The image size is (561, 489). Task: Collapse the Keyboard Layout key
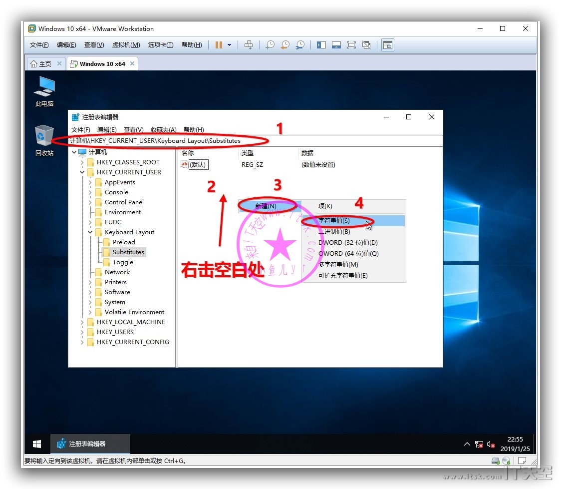click(x=90, y=232)
